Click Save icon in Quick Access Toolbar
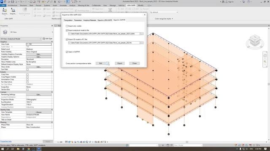270x151 pixels. click(x=12, y=2)
